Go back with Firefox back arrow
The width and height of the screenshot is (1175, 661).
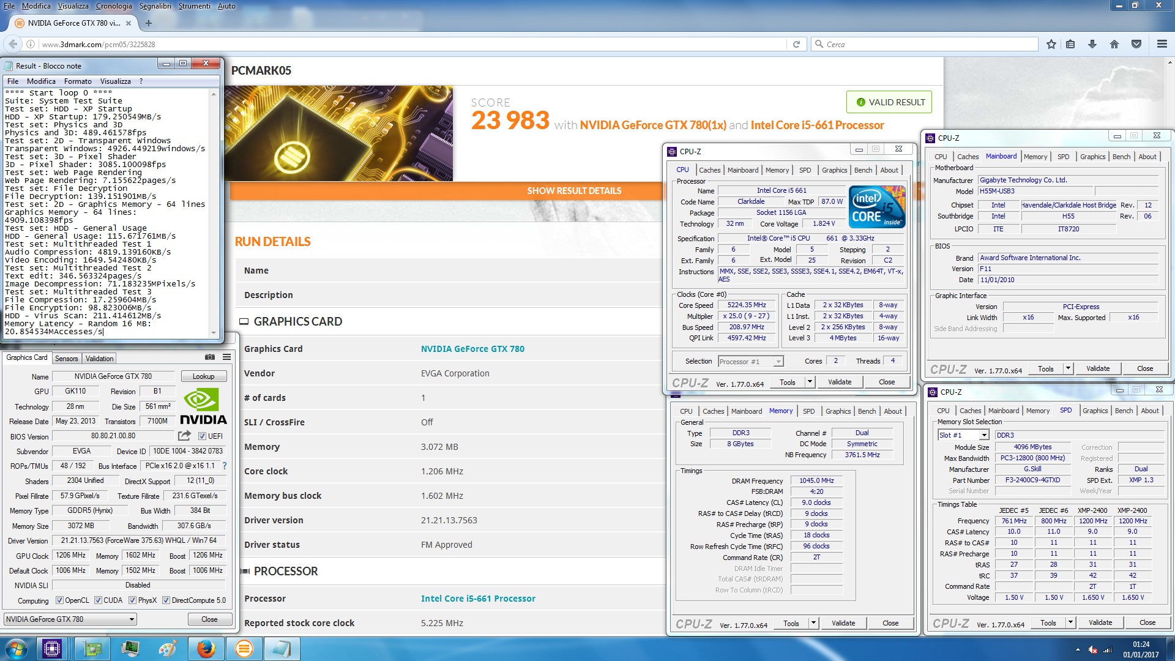13,44
